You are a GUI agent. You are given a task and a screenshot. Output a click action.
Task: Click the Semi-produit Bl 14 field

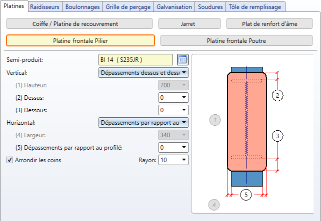136,60
